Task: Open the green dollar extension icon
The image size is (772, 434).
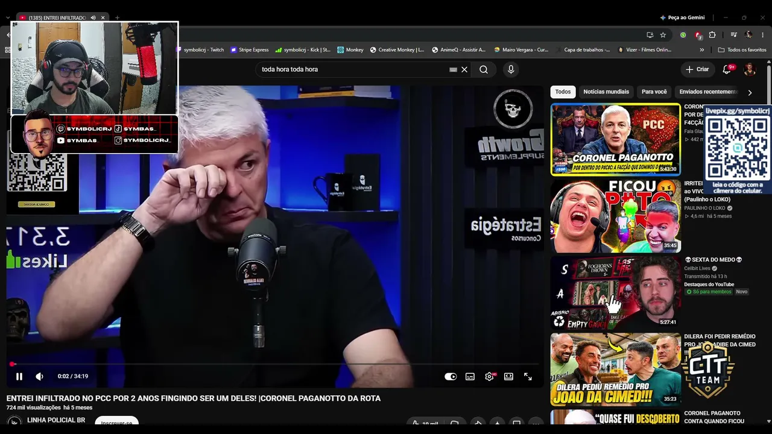Action: (683, 35)
